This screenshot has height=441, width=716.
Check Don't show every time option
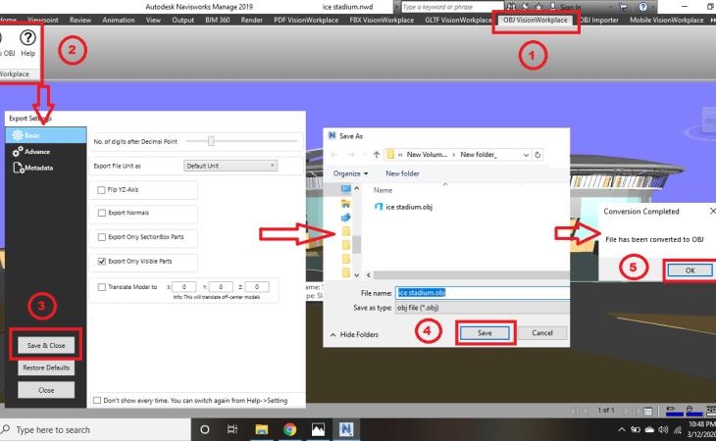97,401
